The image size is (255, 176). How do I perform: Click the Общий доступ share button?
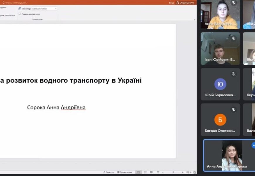pos(185,3)
